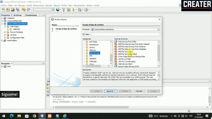212x119 pixels.
Task: Select Web Service from WSDL file type
Action: [x=127, y=42]
